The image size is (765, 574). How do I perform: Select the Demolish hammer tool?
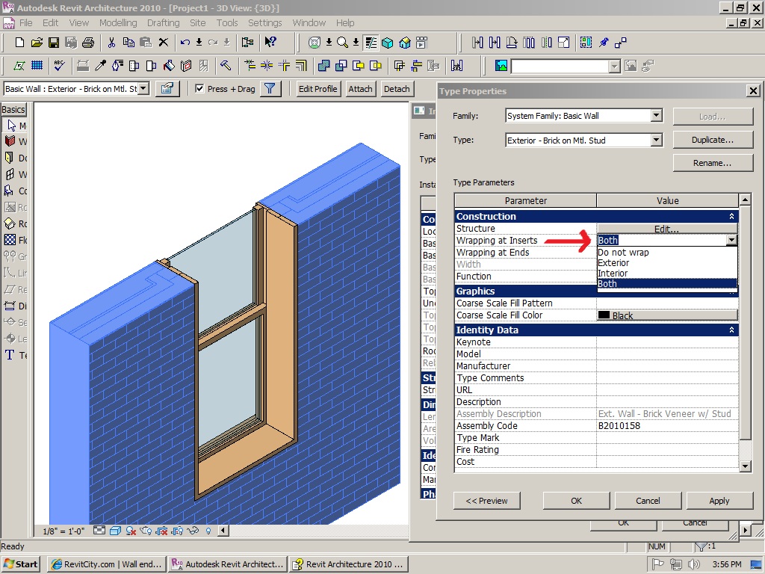(226, 66)
